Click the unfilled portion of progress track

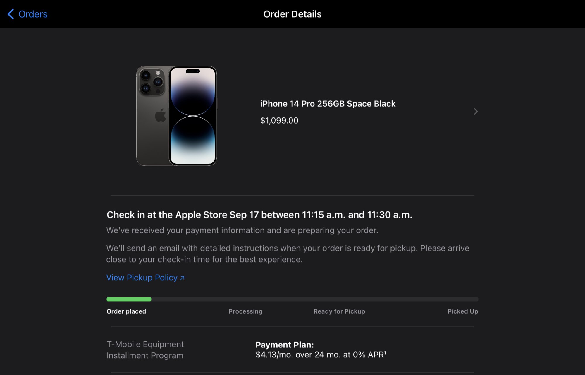coord(315,299)
